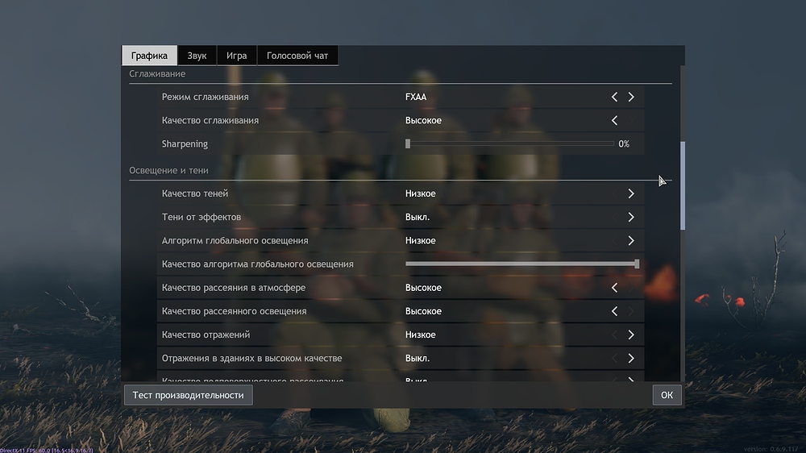Increase Качество отражений with right arrow
Screen dimensions: 806x453
point(631,335)
